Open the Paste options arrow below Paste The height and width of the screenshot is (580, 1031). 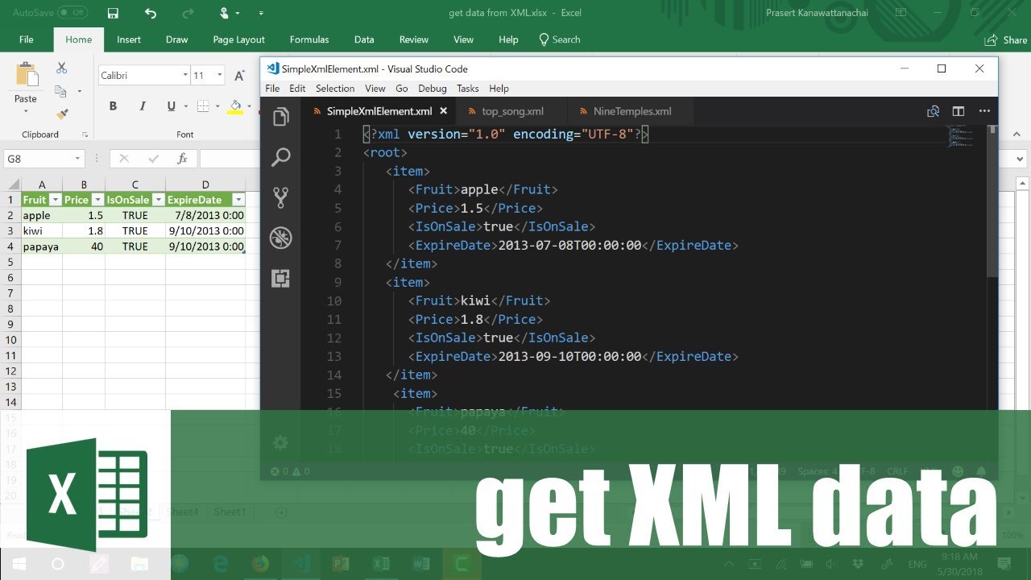[x=26, y=112]
